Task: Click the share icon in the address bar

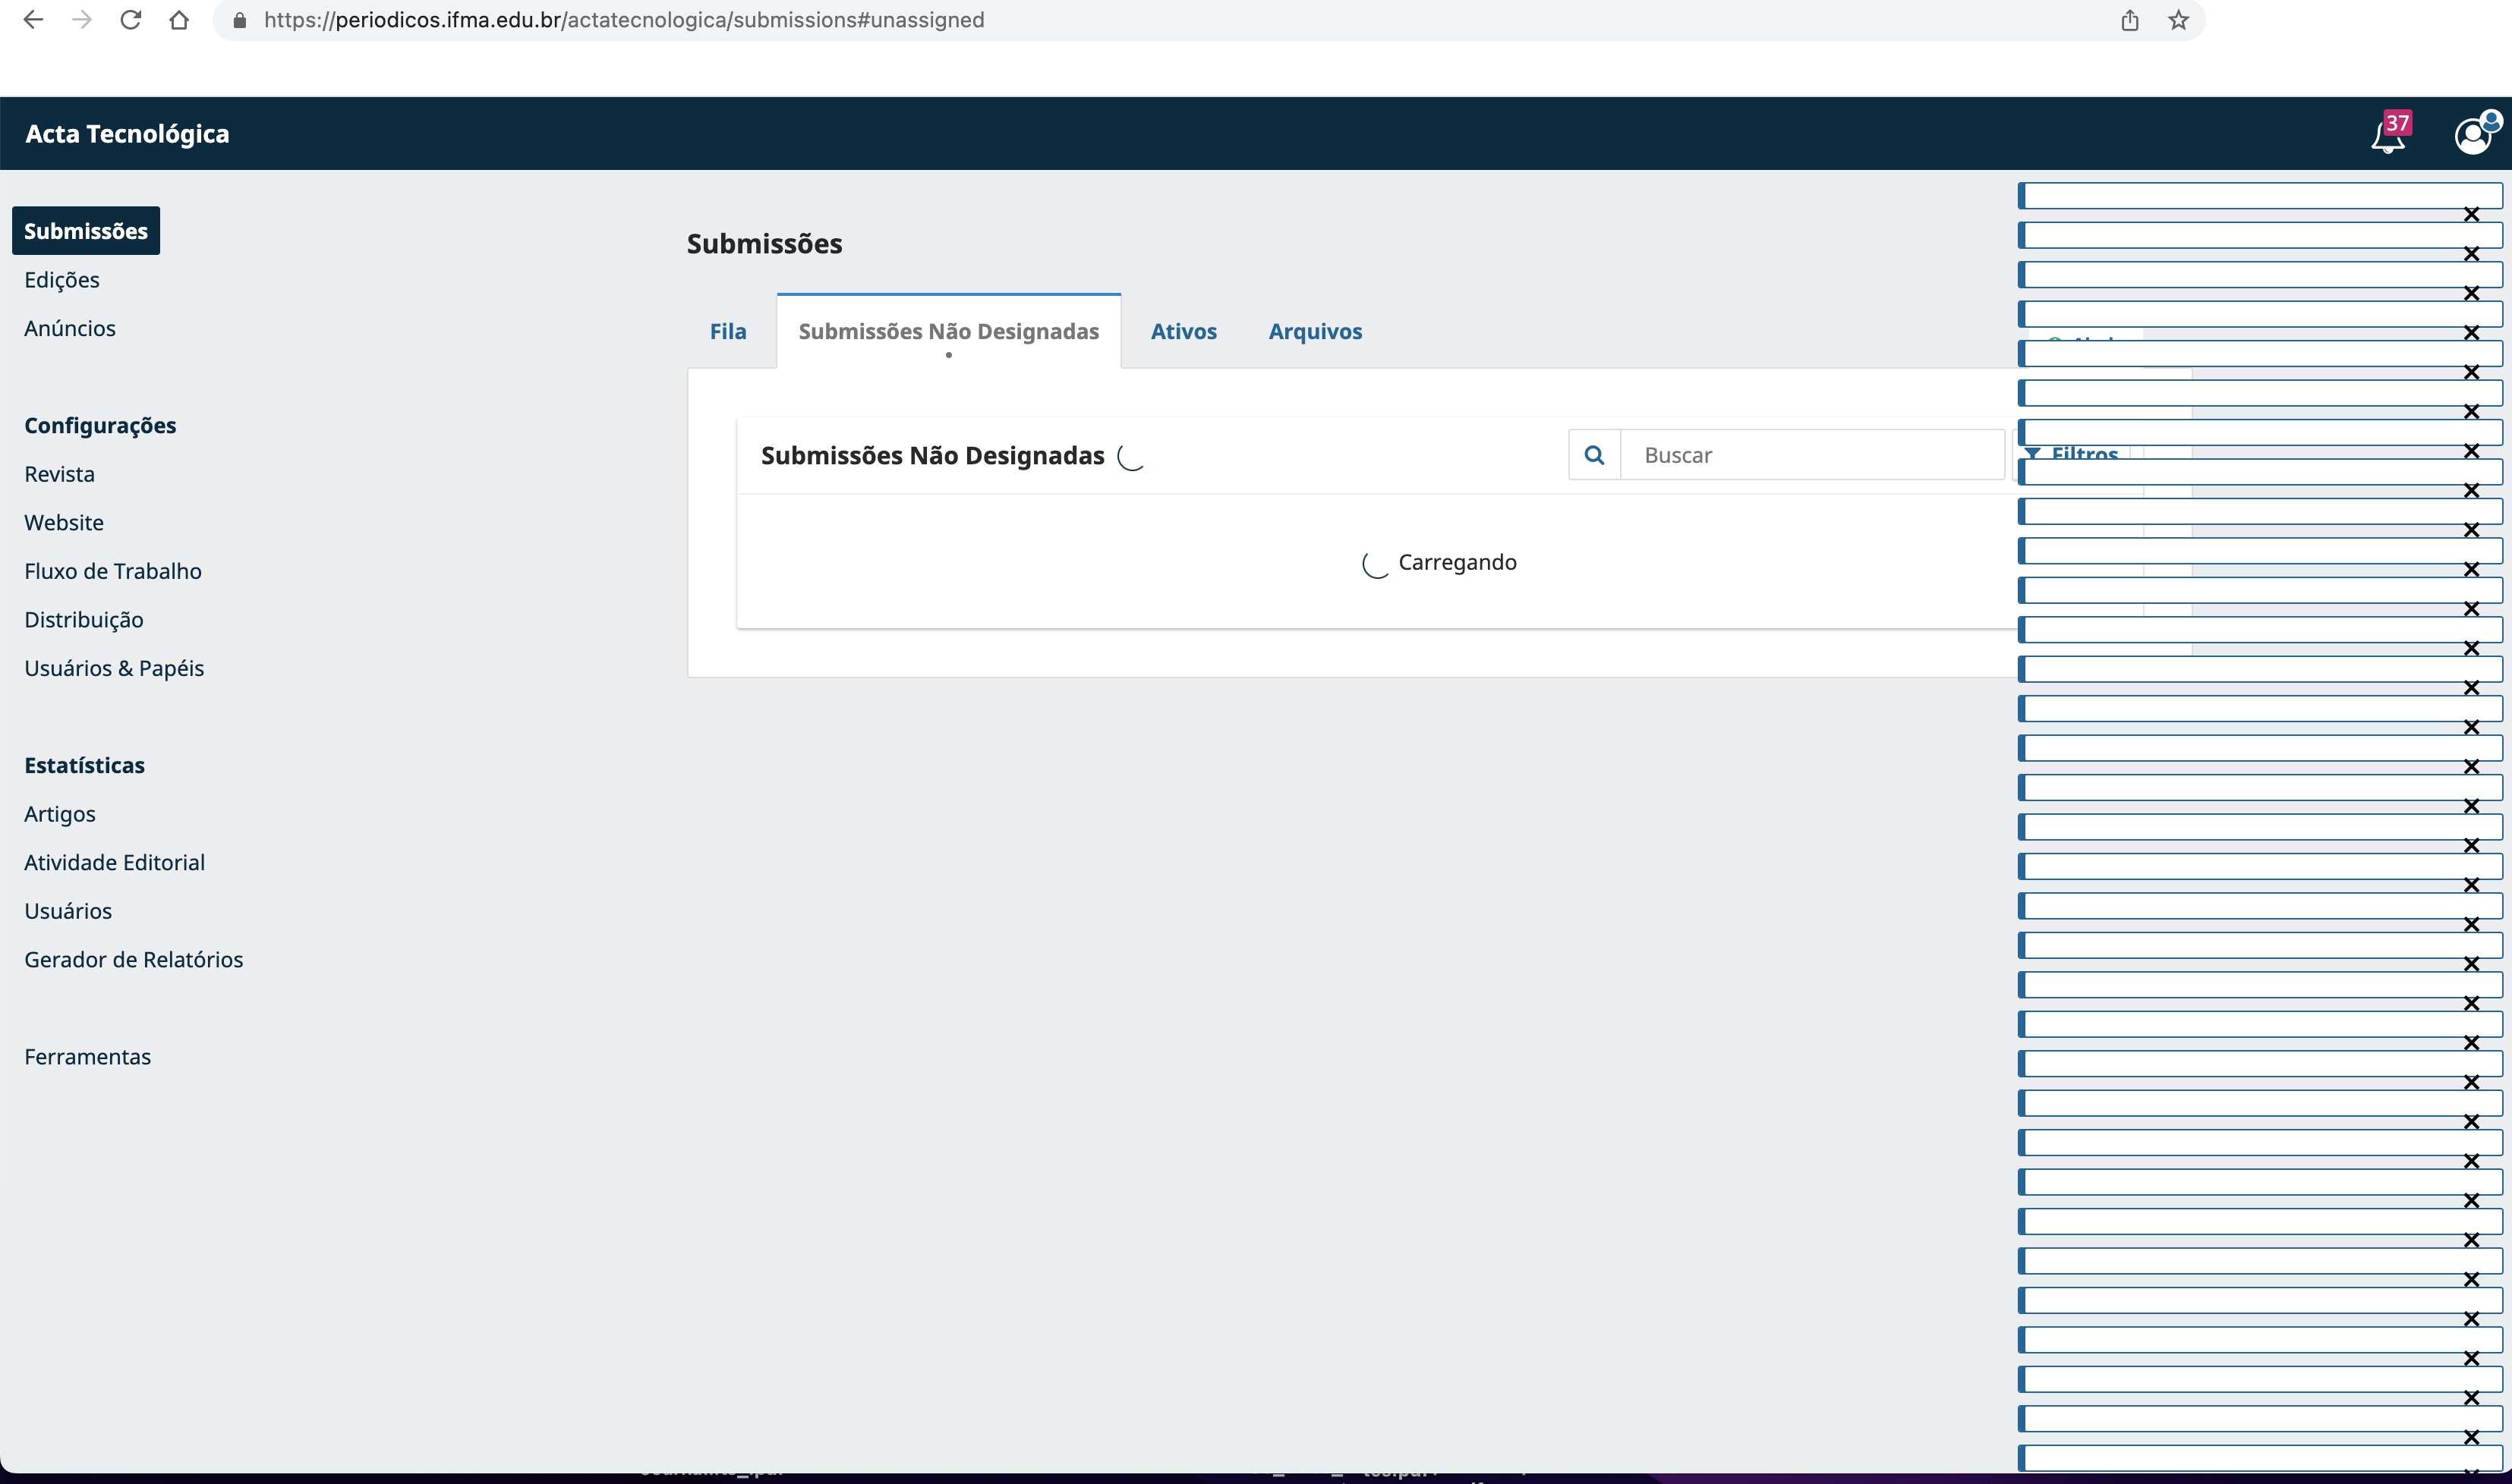Action: tap(2130, 20)
